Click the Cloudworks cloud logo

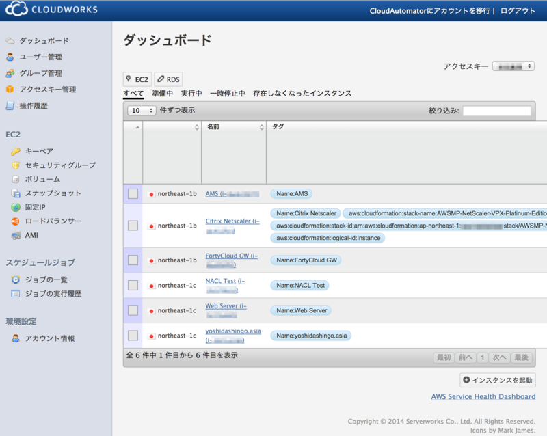point(16,9)
